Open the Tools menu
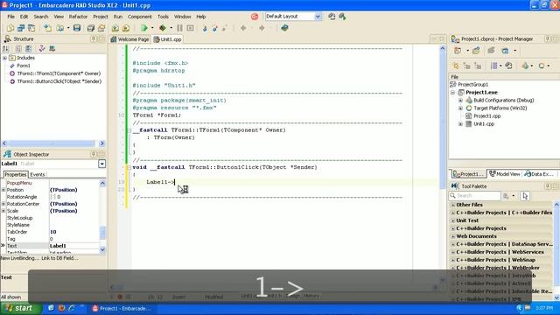Image resolution: width=560 pixels, height=315 pixels. 163,17
